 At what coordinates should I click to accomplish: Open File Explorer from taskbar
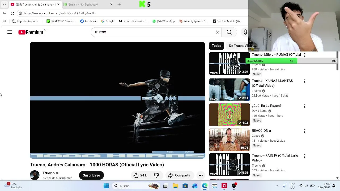pos(175,186)
